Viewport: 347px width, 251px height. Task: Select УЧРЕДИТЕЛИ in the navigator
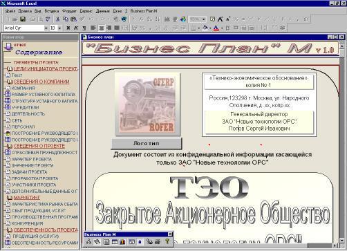coord(25,107)
